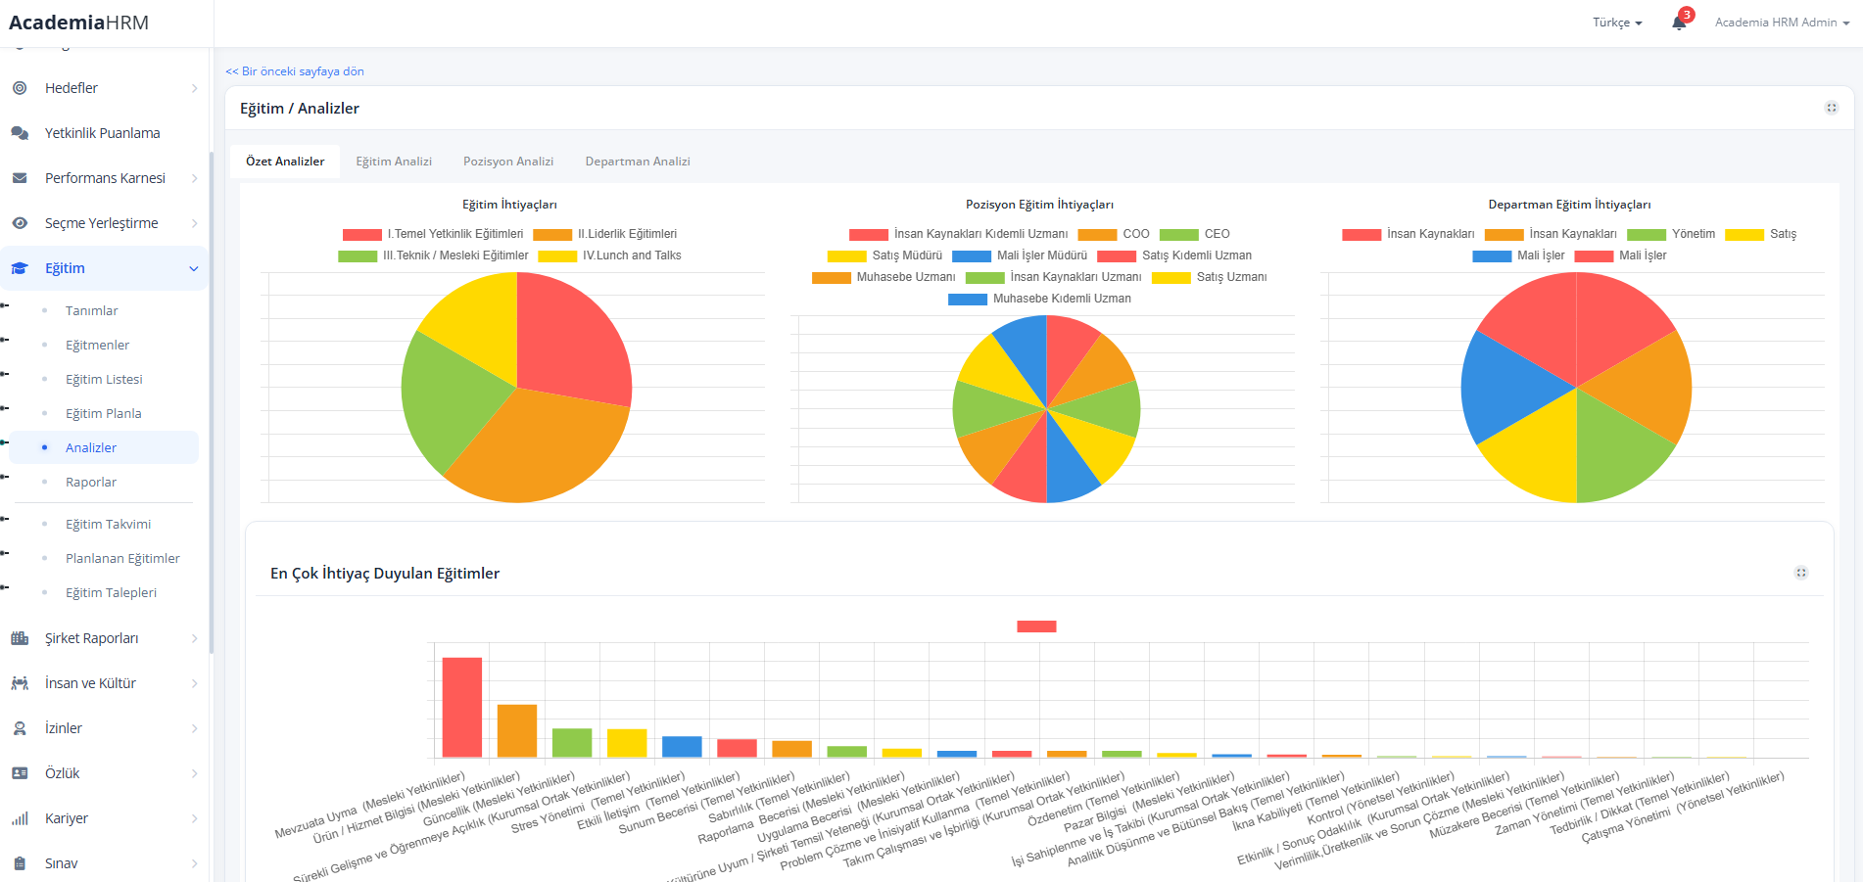Image resolution: width=1863 pixels, height=882 pixels.
Task: Select the Özet Analizler tab
Action: point(285,162)
